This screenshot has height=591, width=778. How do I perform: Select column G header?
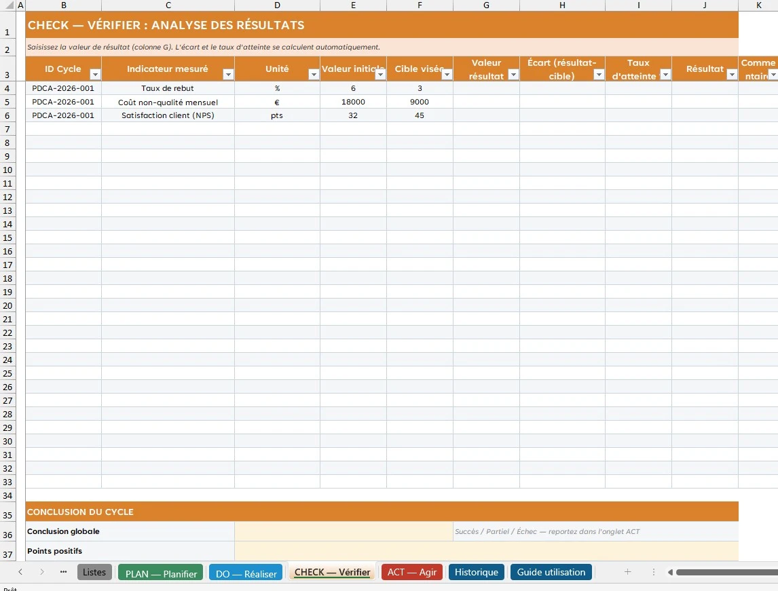click(x=486, y=5)
